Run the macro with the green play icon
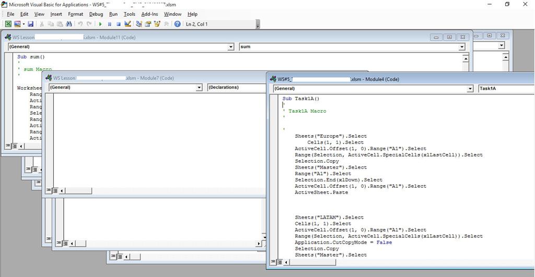Screen dimensions: 535x277 [x=100, y=24]
